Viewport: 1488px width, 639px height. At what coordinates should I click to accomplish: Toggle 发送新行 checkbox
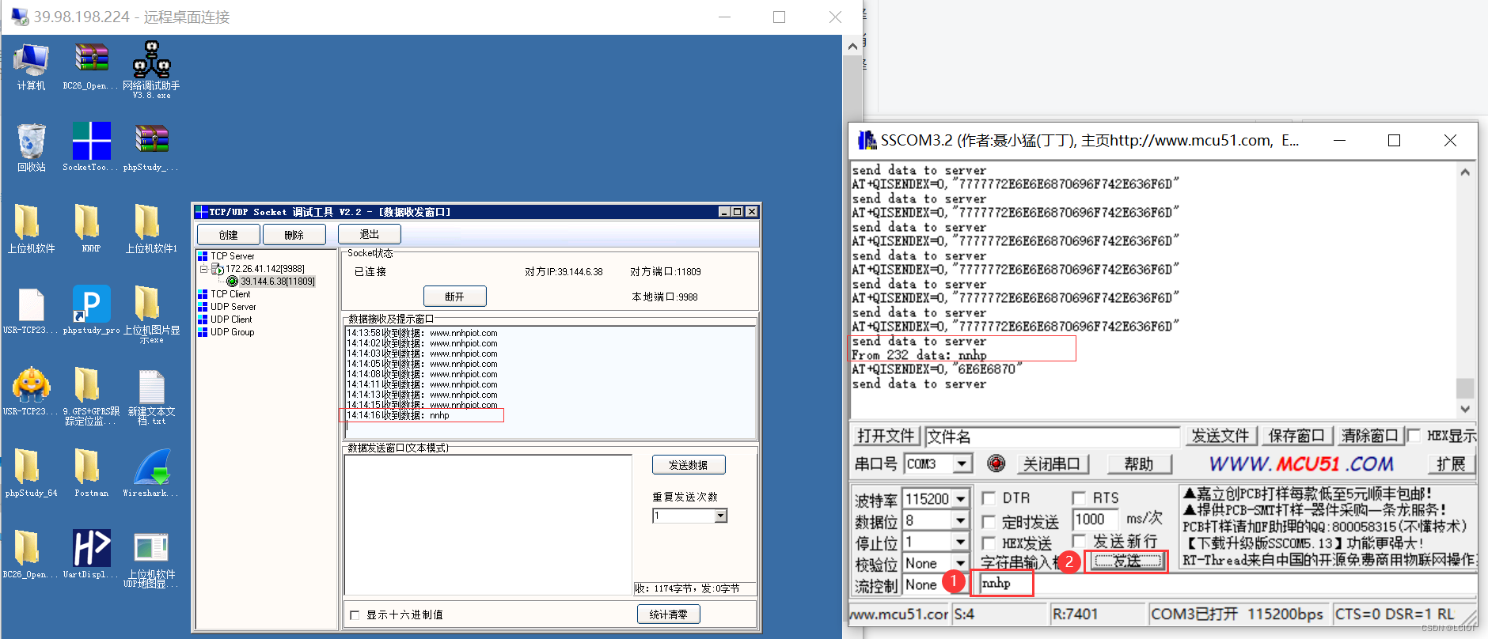click(1079, 541)
